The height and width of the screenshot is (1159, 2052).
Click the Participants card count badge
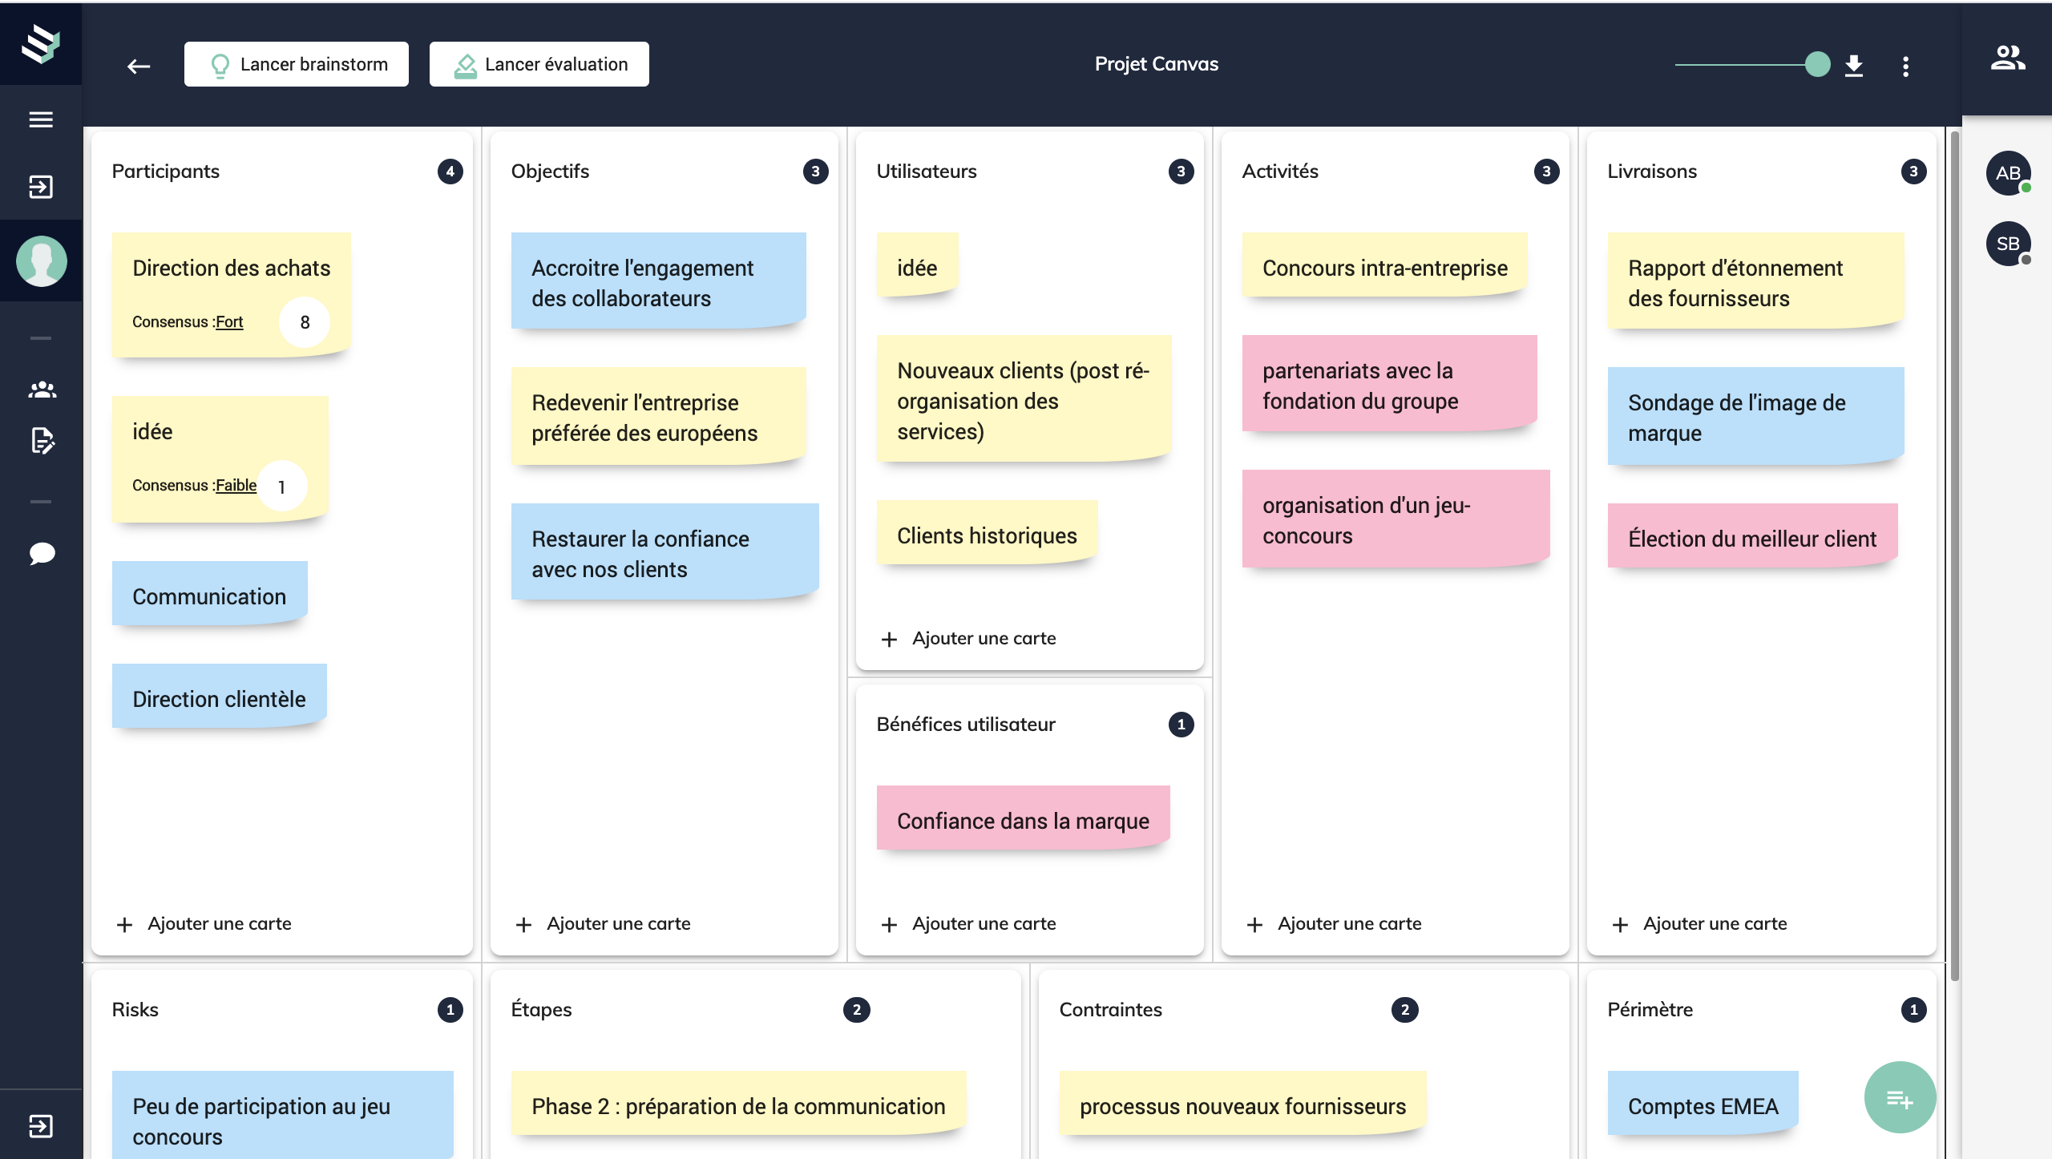pos(450,172)
